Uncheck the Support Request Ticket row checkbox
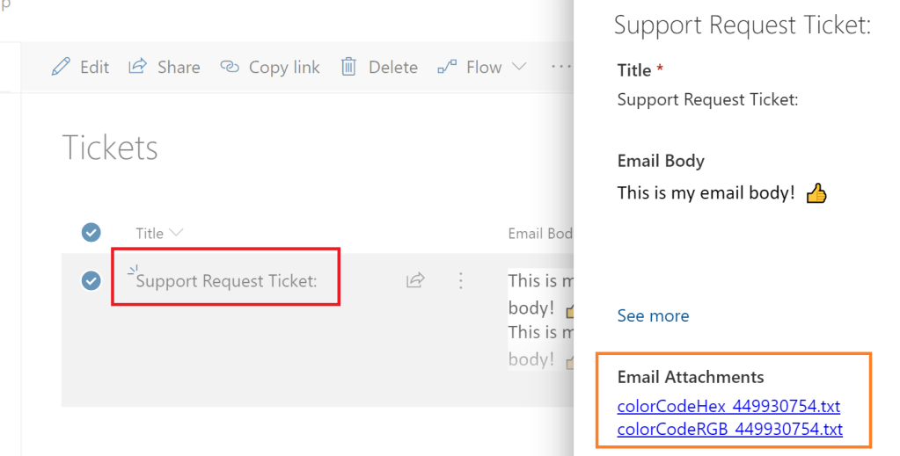The height and width of the screenshot is (456, 900). 91,280
